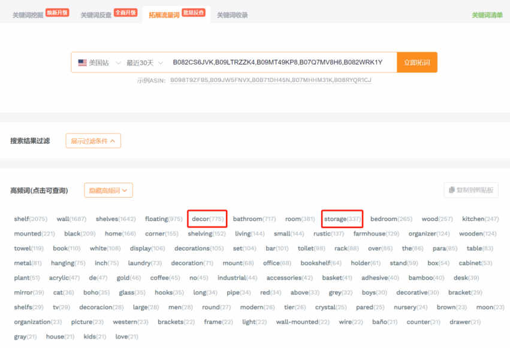510x348 pixels.
Task: Click high-frequency word drawer(21)
Action: pos(465,322)
